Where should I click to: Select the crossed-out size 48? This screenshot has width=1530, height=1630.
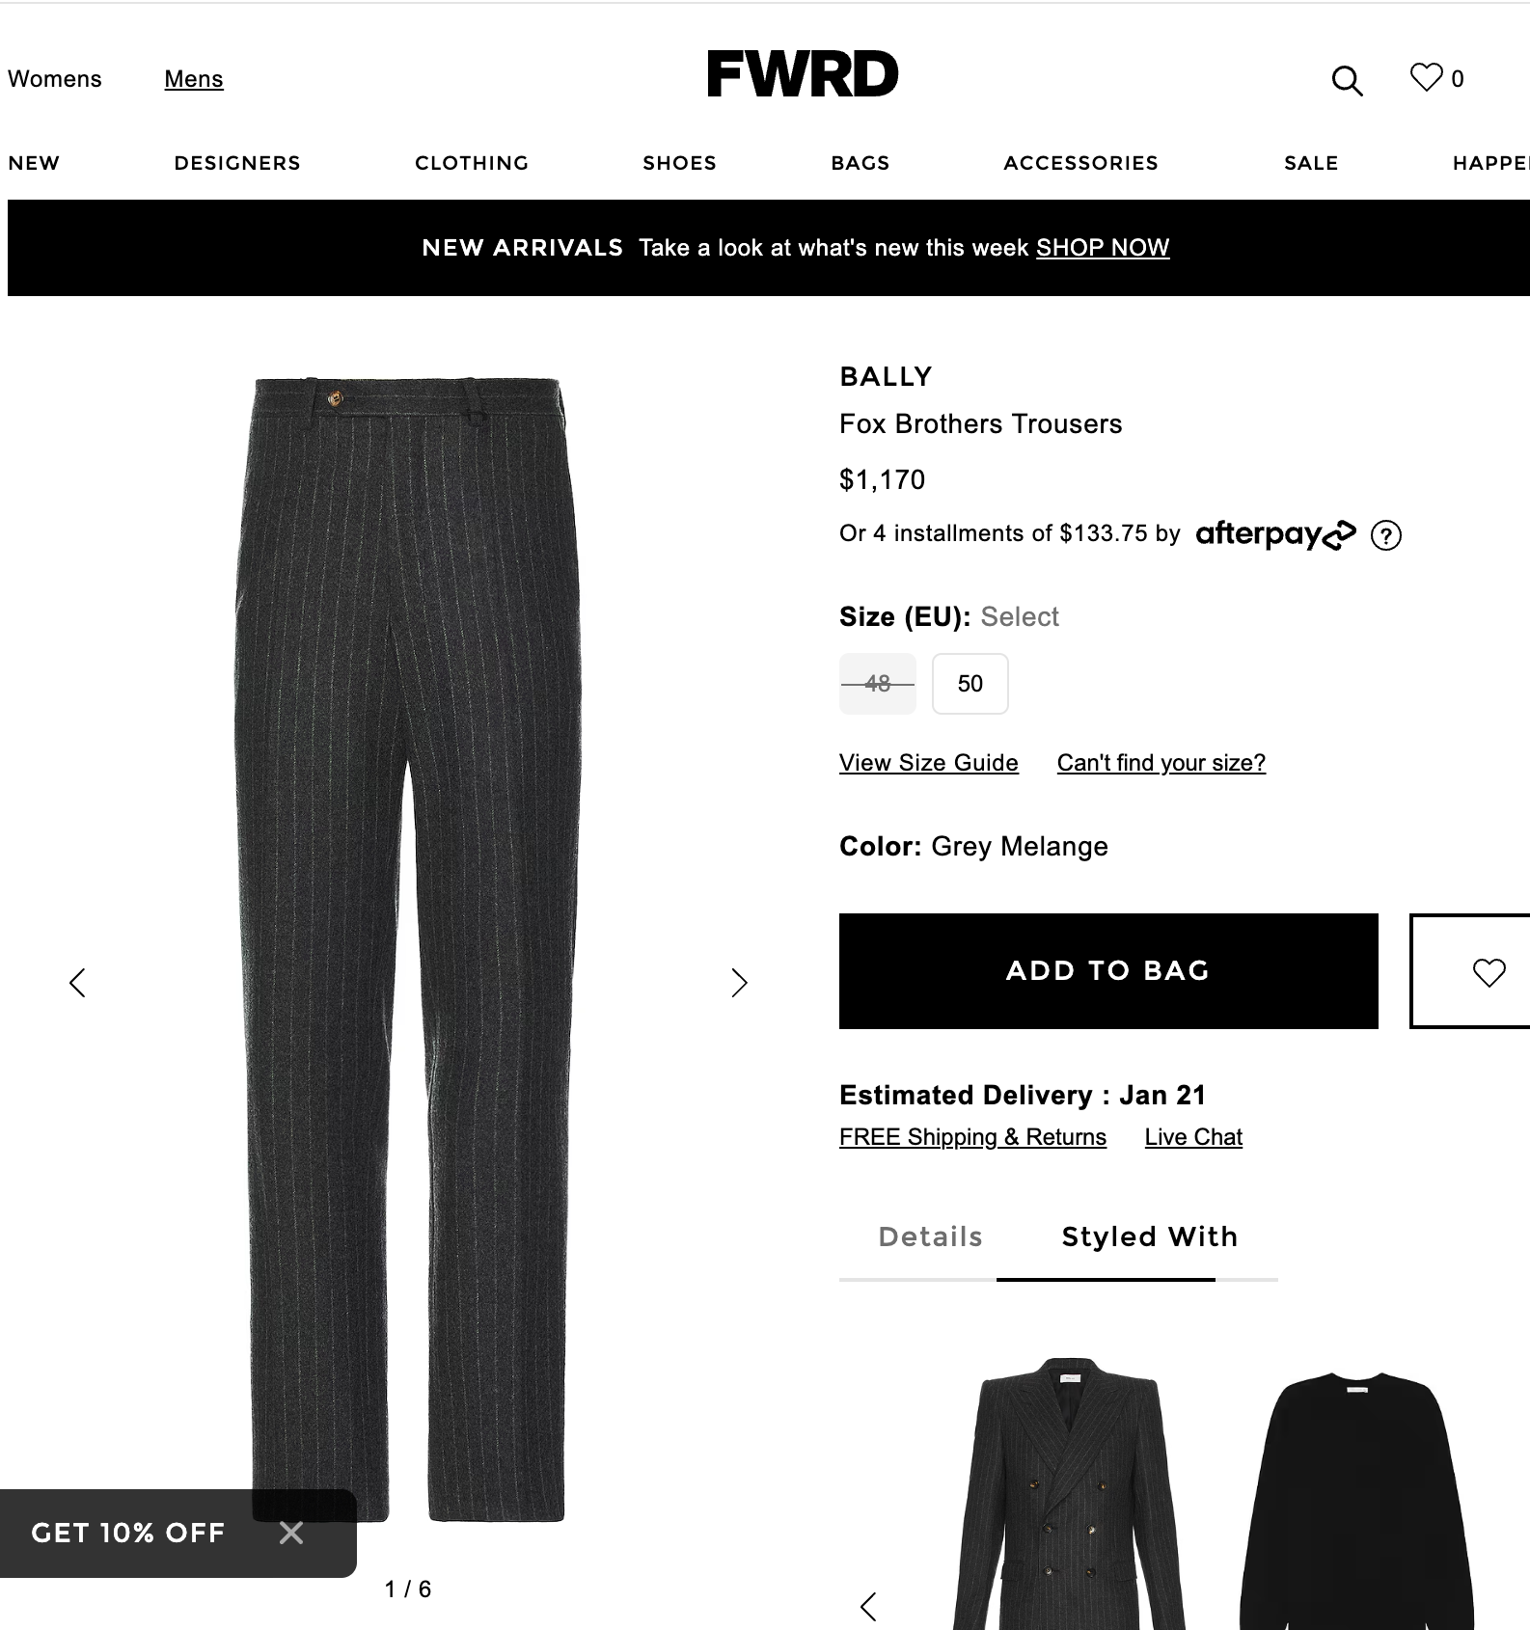(x=878, y=684)
